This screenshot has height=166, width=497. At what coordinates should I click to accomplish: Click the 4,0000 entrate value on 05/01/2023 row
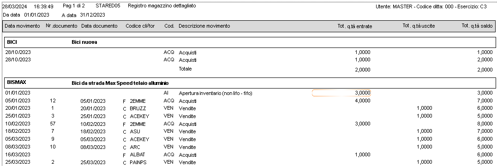click(x=362, y=101)
